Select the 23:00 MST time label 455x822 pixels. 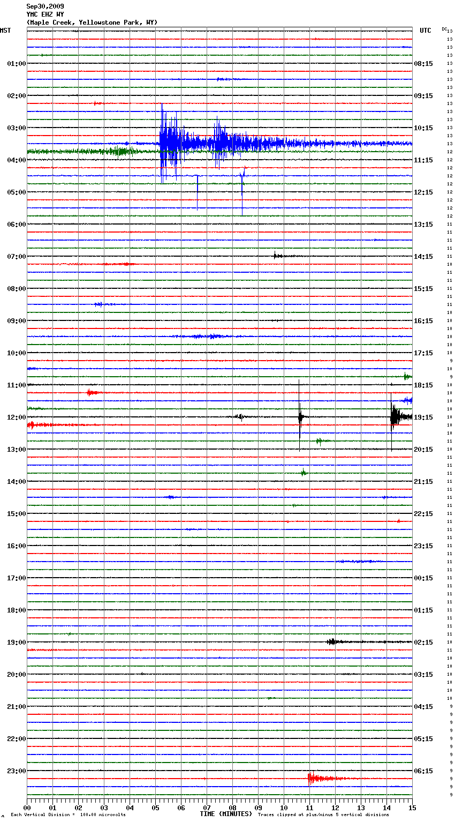[16, 771]
